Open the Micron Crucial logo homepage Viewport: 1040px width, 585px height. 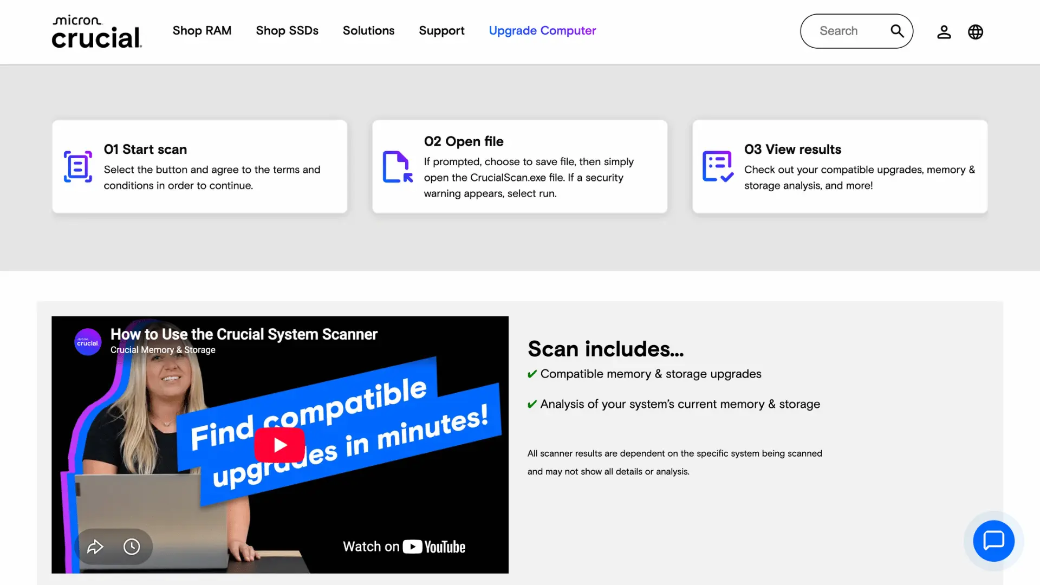[x=96, y=32]
